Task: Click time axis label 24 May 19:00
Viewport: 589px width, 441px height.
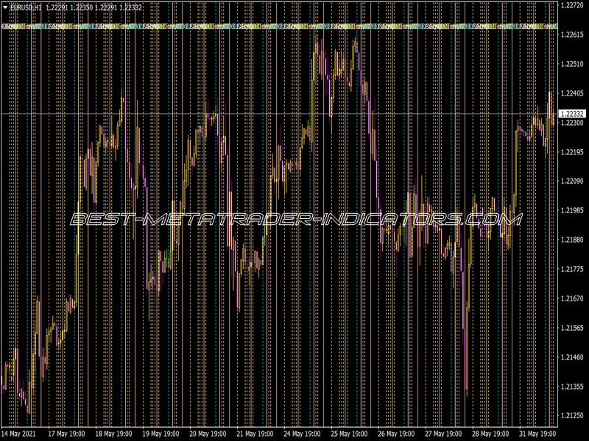Action: 302,434
